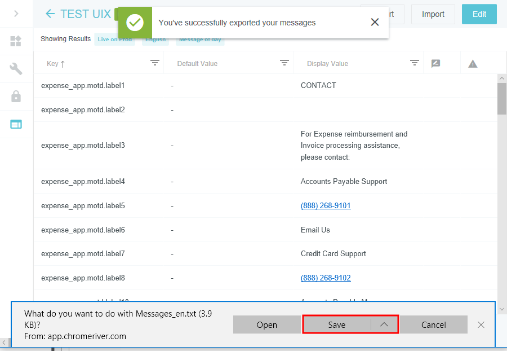
Task: Click the back arrow beside TEST UIX
Action: coord(51,14)
